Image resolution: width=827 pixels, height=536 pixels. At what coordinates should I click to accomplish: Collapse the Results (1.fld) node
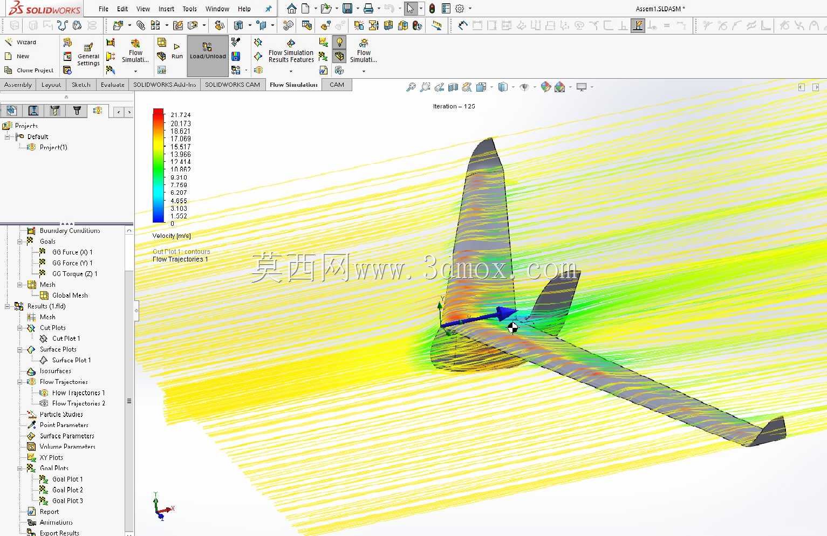8,306
